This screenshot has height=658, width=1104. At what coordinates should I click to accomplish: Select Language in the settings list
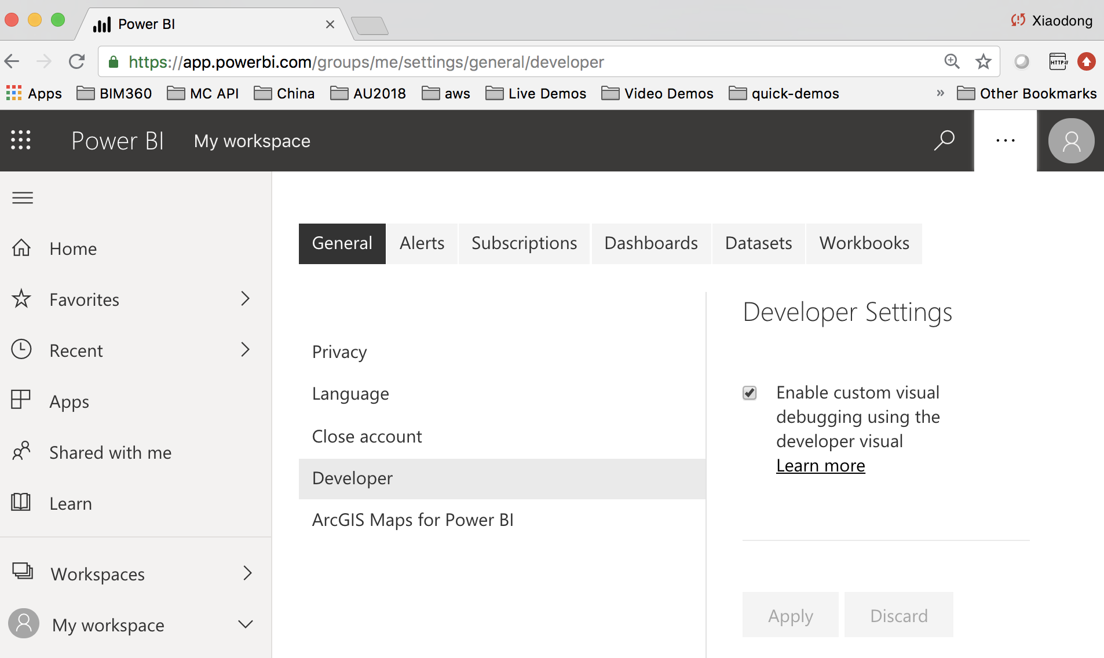coord(502,394)
